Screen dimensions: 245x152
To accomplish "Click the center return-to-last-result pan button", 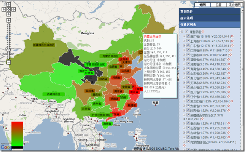I will click(9, 10).
